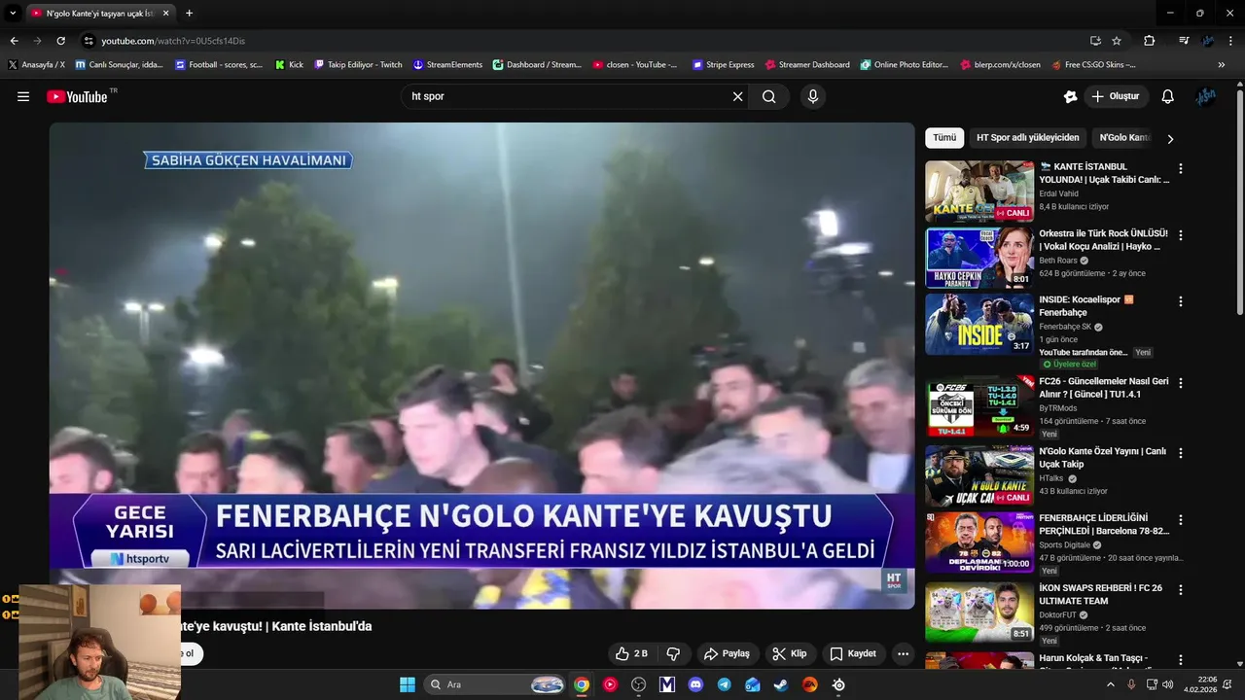Open the Stripe Express bookmark
The height and width of the screenshot is (700, 1245).
click(x=723, y=65)
